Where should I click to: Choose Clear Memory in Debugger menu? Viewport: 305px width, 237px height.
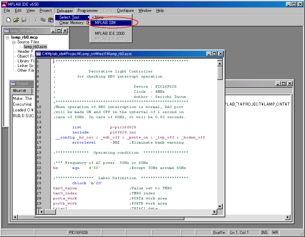click(73, 23)
